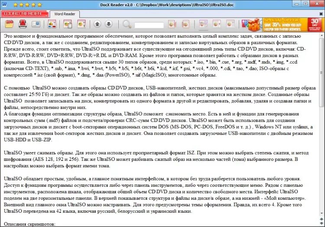Click the find next icon before the separator
325x227 pixels.
pyautogui.click(x=186, y=24)
